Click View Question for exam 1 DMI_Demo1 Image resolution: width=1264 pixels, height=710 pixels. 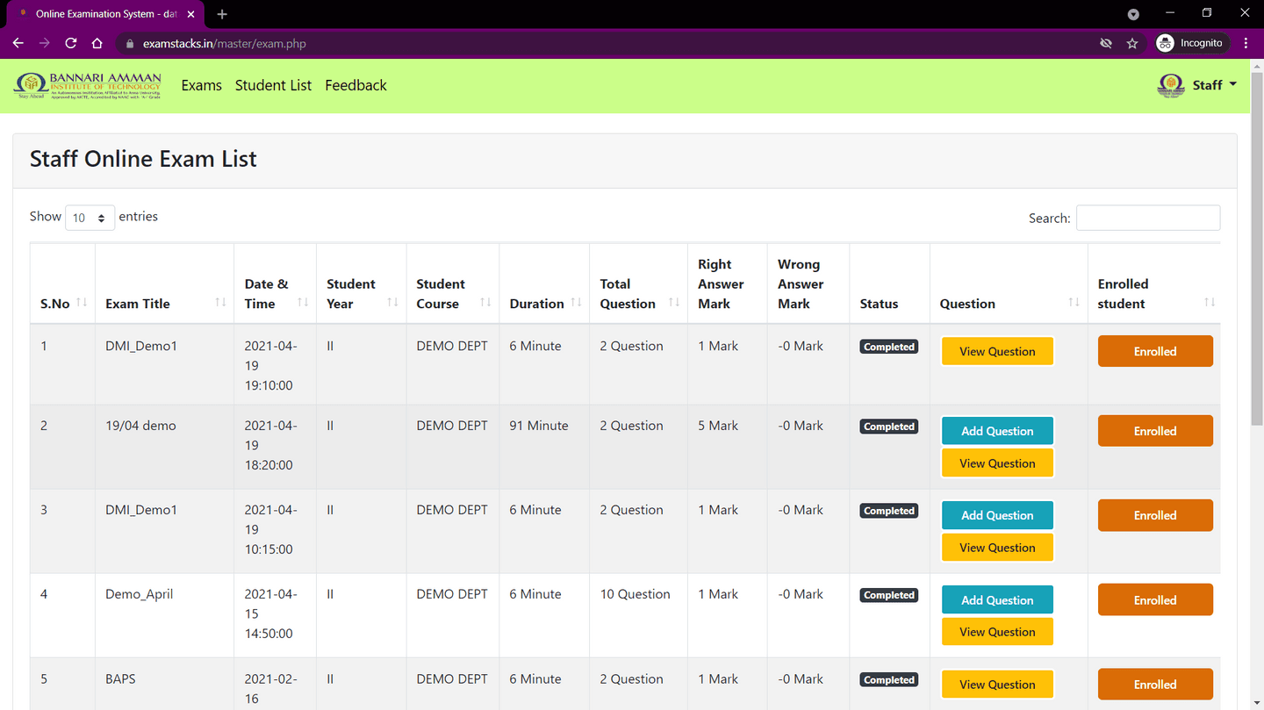[x=997, y=351]
